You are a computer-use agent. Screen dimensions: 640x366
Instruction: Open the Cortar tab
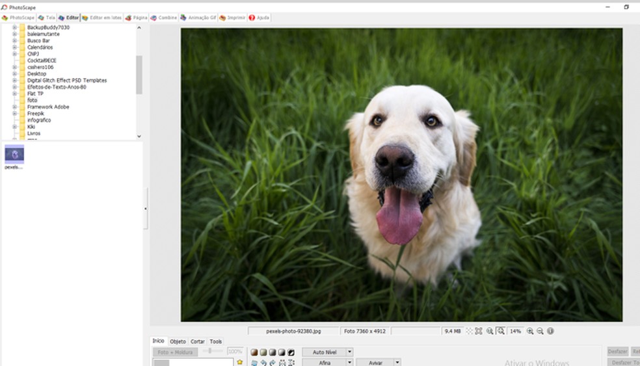[x=198, y=341]
